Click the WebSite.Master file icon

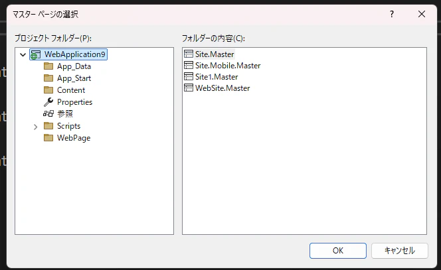point(189,88)
